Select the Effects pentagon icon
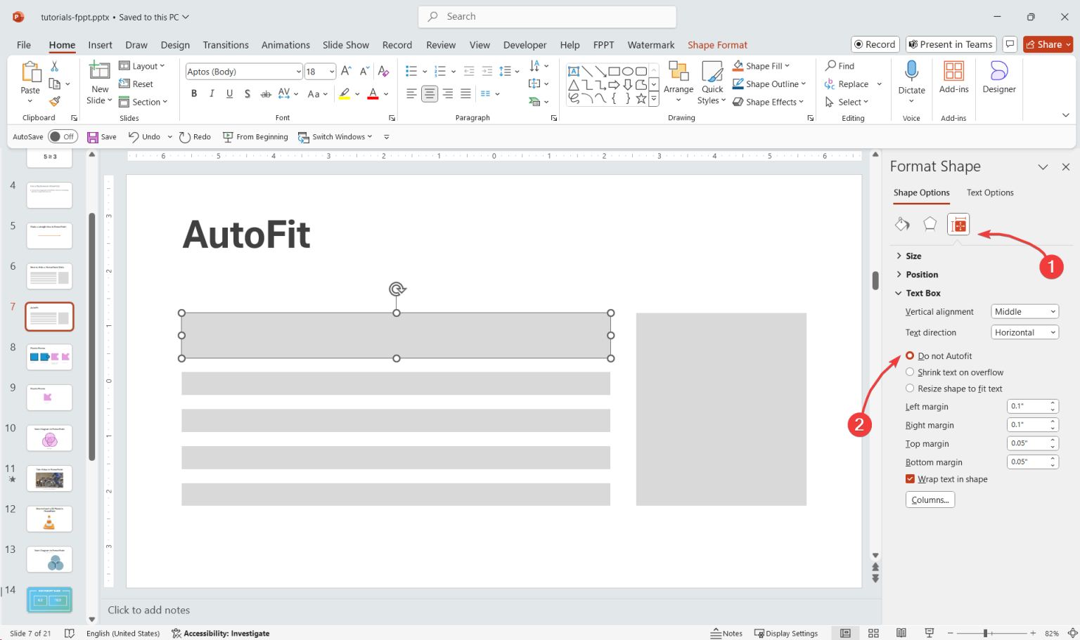Viewport: 1080px width, 640px height. point(930,224)
